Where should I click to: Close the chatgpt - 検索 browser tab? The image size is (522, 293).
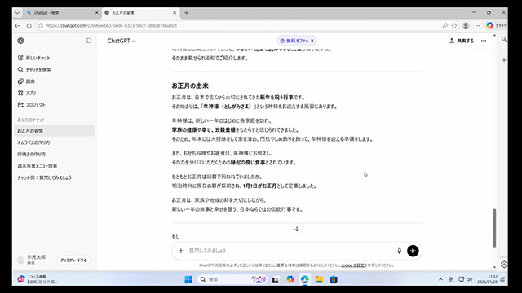point(96,13)
